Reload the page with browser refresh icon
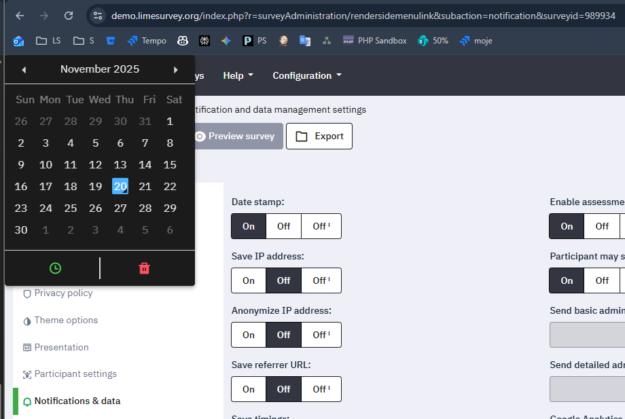625x419 pixels. (x=69, y=16)
